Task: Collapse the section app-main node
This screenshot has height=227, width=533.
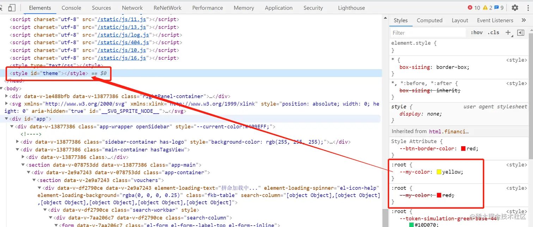Action: pos(24,164)
